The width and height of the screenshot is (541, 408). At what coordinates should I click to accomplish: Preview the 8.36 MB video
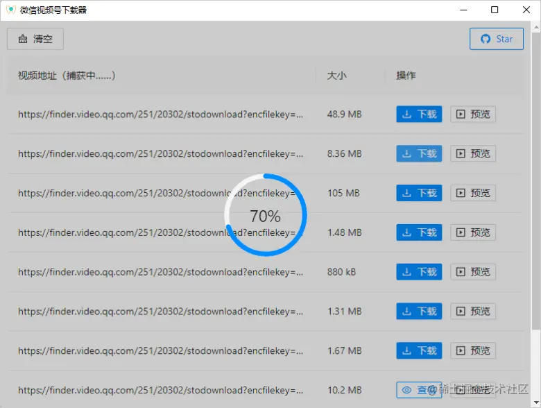tap(473, 153)
